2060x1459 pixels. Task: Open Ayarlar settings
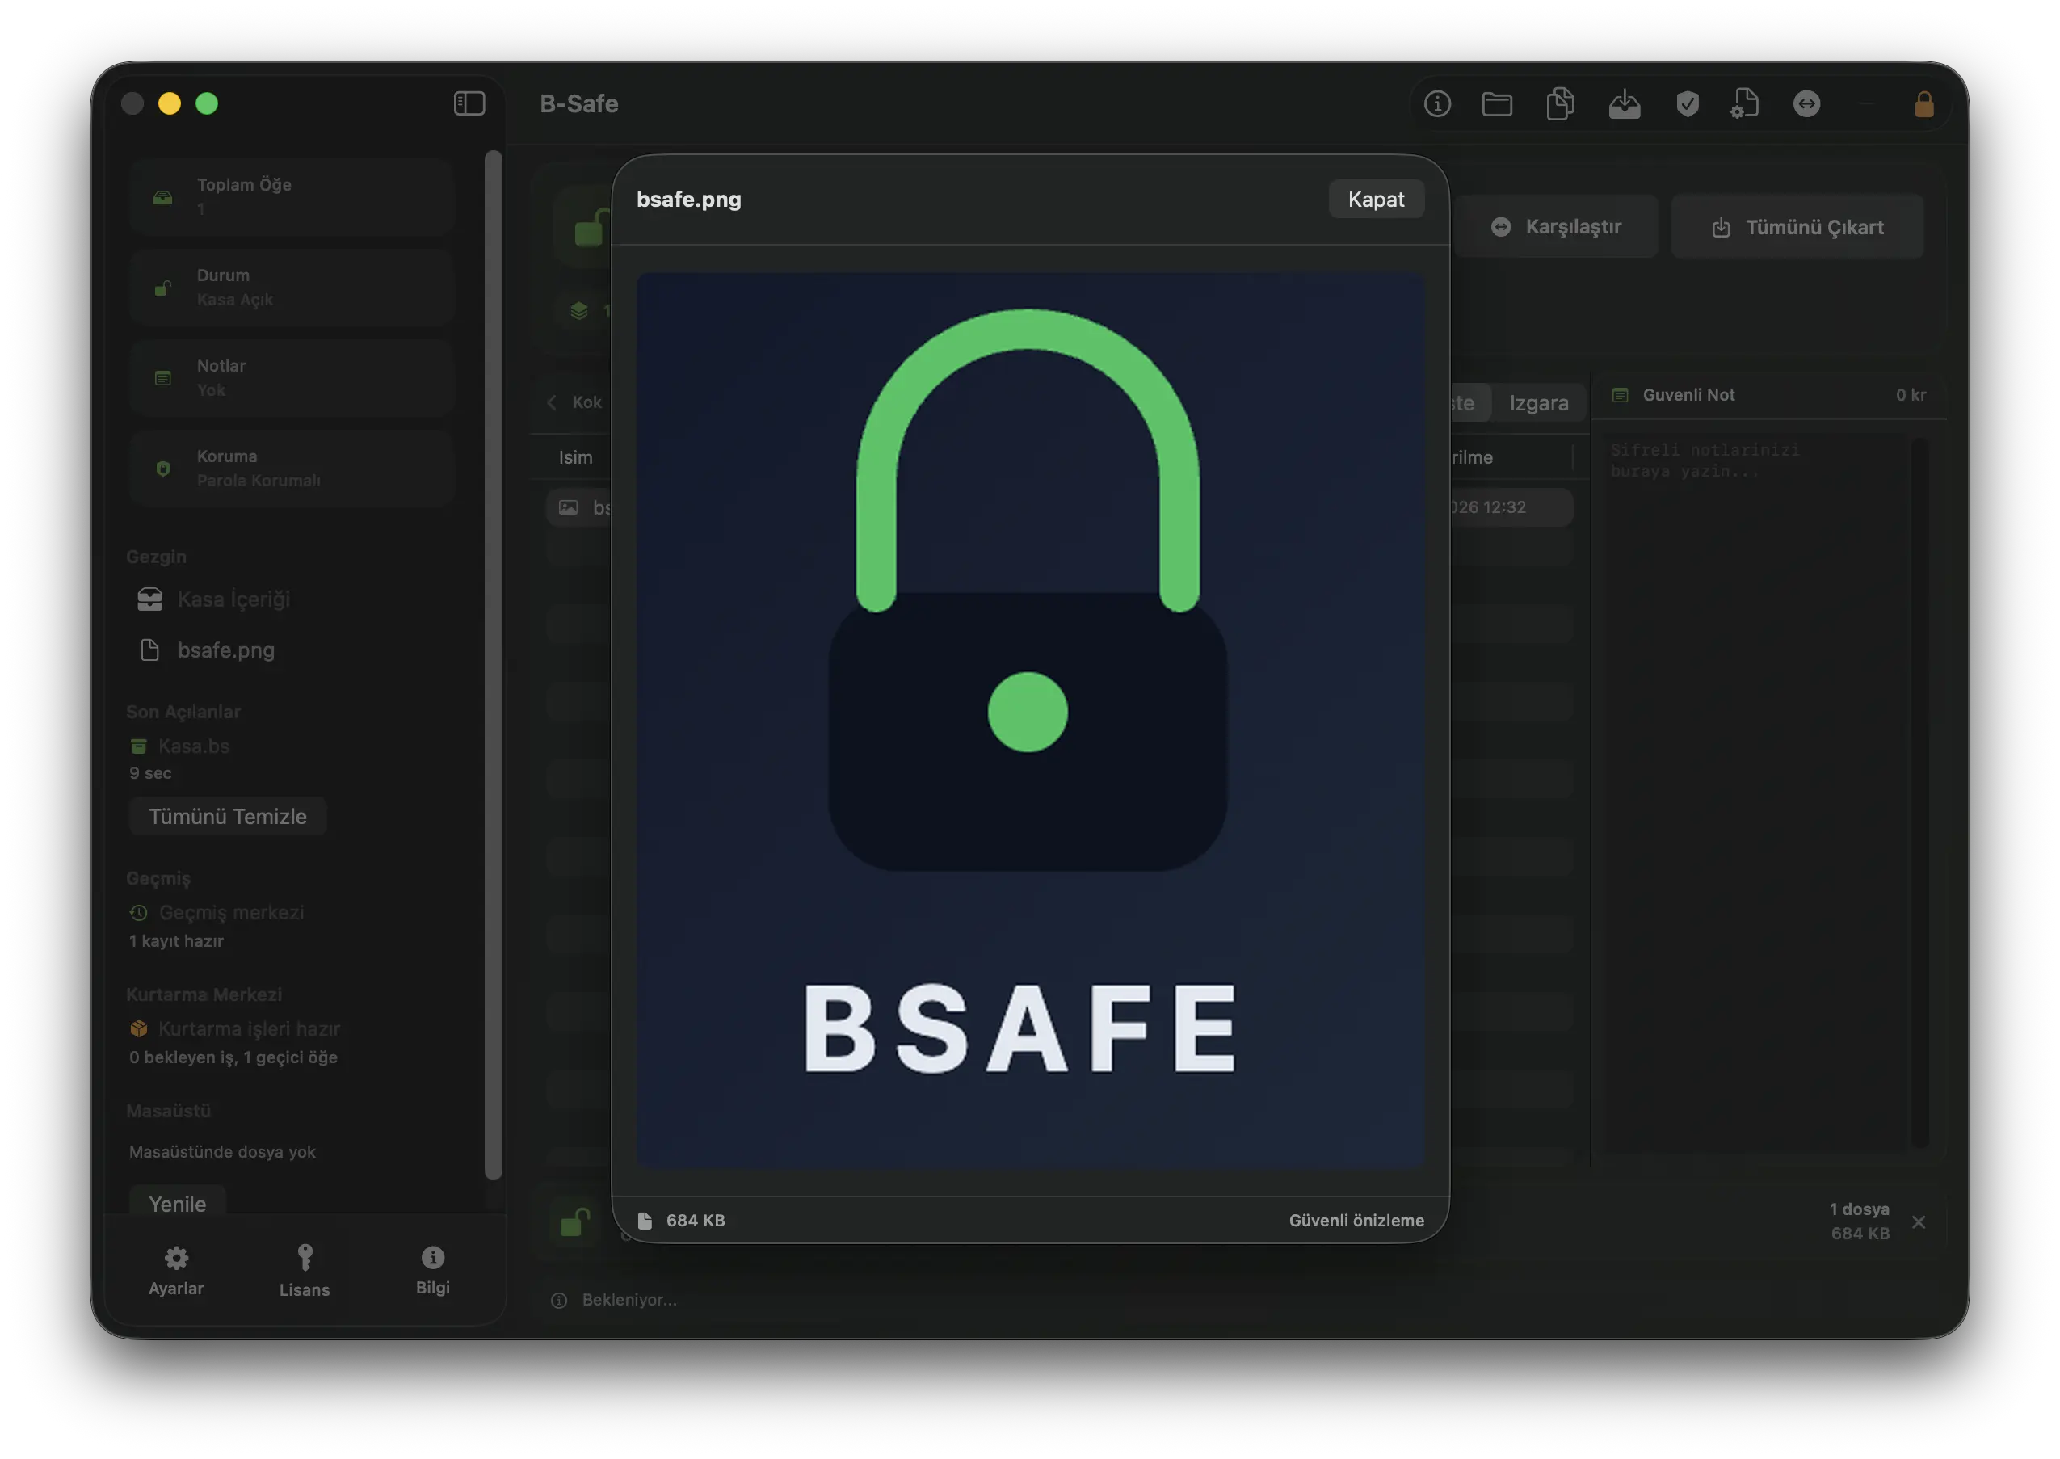176,1269
